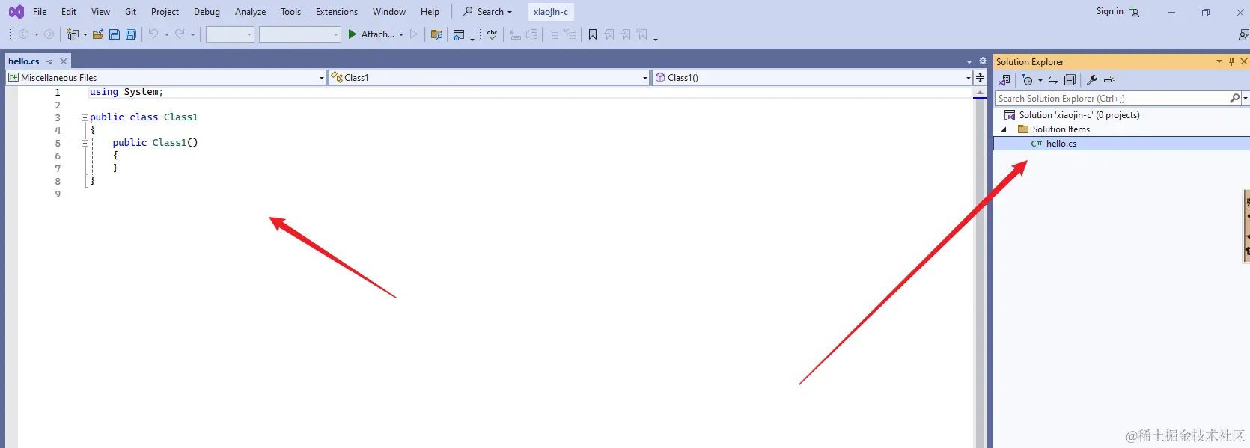The image size is (1250, 448).
Task: Click Sync with Active Document arrows icon
Action: point(1053,80)
